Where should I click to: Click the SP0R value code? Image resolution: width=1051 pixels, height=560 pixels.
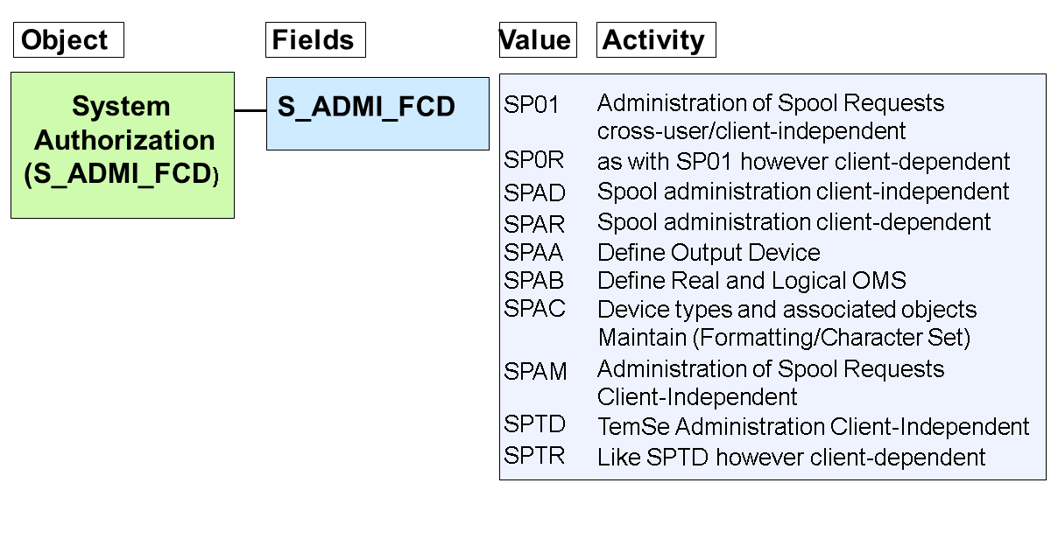[x=533, y=161]
